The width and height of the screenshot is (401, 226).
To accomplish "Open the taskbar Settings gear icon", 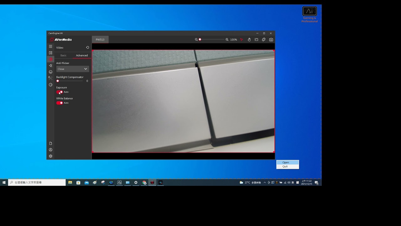I will [x=136, y=182].
